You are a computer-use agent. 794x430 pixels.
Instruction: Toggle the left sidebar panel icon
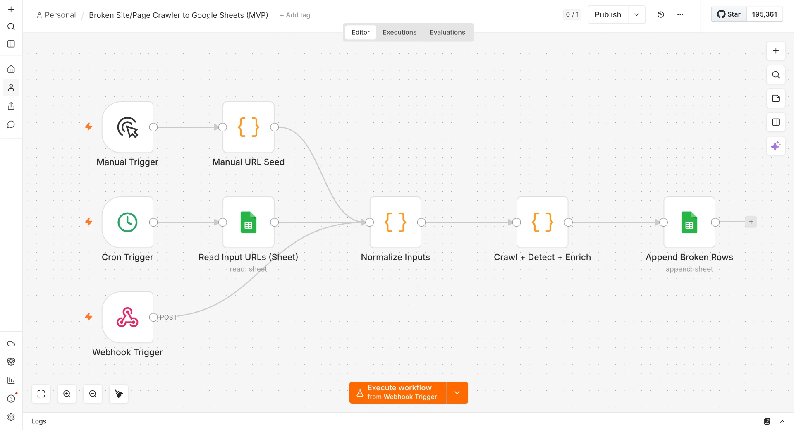click(x=11, y=44)
